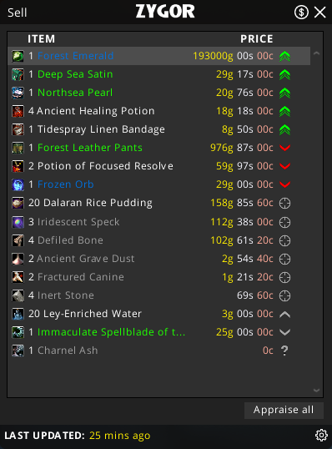The width and height of the screenshot is (332, 449).
Task: Click up chevron beside Ley-Enriched Water
Action: click(x=284, y=315)
